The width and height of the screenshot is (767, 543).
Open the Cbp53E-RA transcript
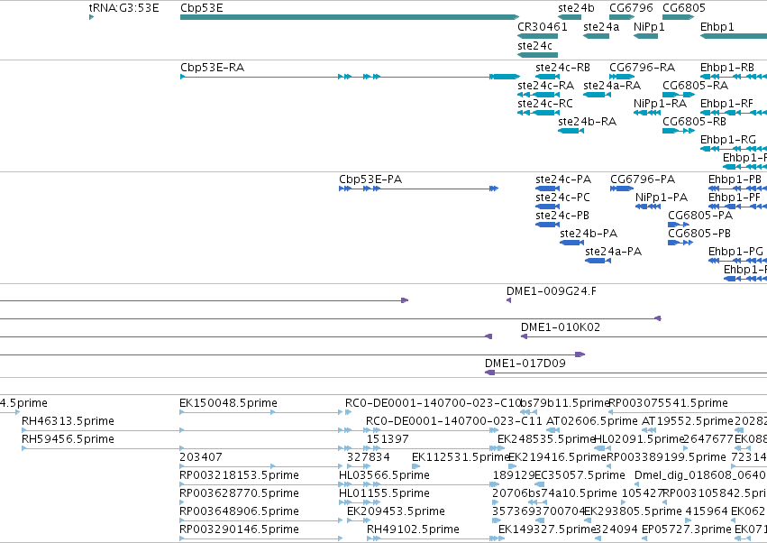point(350,77)
